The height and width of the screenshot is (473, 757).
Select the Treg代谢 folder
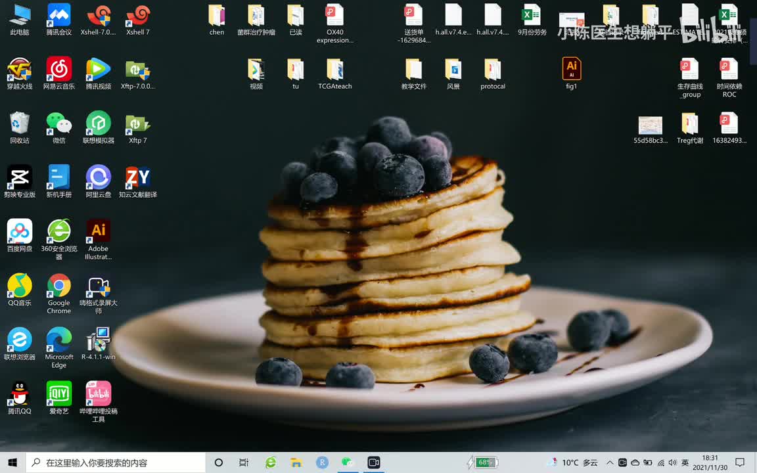click(x=690, y=128)
